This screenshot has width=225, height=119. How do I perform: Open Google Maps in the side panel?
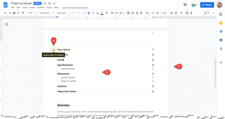(x=221, y=49)
